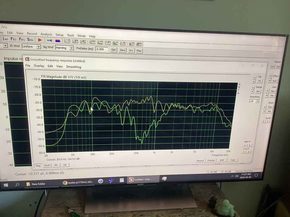Click the PreDelay (ms) input field
The image size is (290, 217).
tap(102, 49)
